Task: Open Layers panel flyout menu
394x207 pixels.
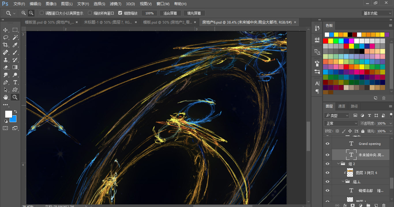Action: [x=391, y=106]
